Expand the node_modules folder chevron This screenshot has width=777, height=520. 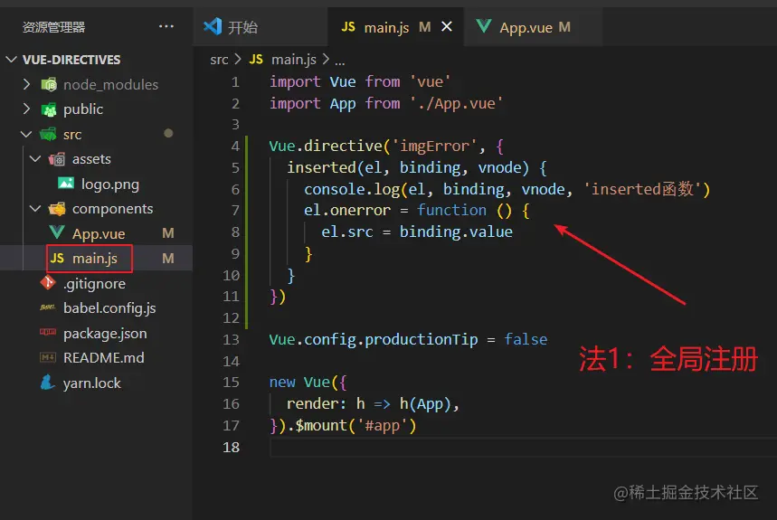27,84
